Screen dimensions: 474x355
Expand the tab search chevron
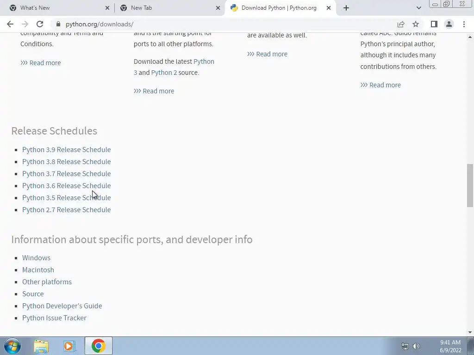(418, 8)
